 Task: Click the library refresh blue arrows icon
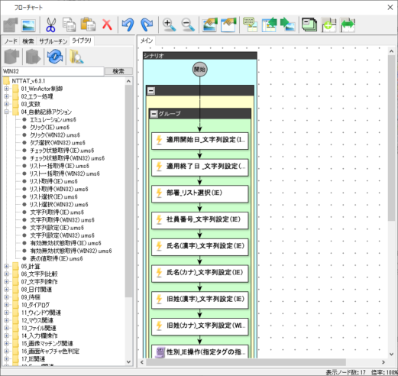(54, 57)
